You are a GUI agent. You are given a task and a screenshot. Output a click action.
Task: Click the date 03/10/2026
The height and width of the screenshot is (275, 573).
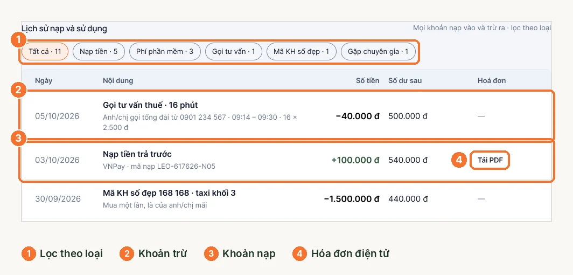coord(57,160)
